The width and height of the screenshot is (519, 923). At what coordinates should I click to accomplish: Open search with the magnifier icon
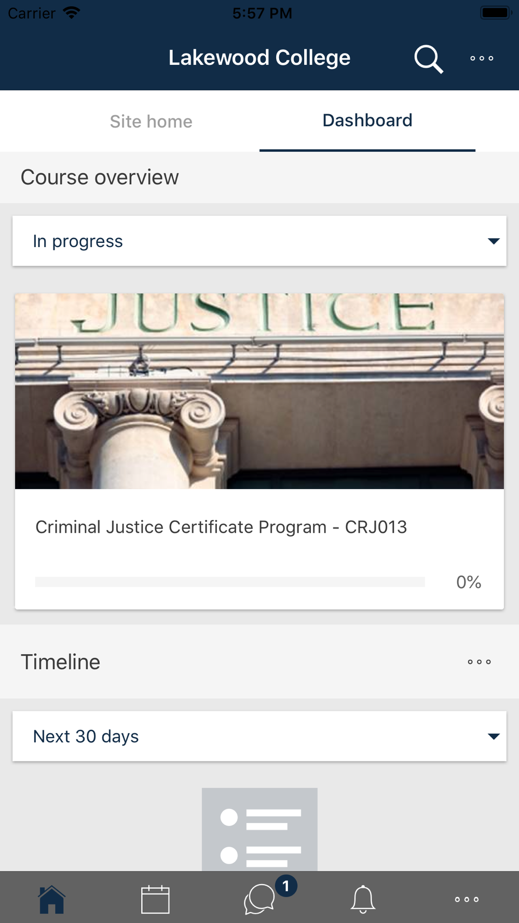click(x=429, y=59)
